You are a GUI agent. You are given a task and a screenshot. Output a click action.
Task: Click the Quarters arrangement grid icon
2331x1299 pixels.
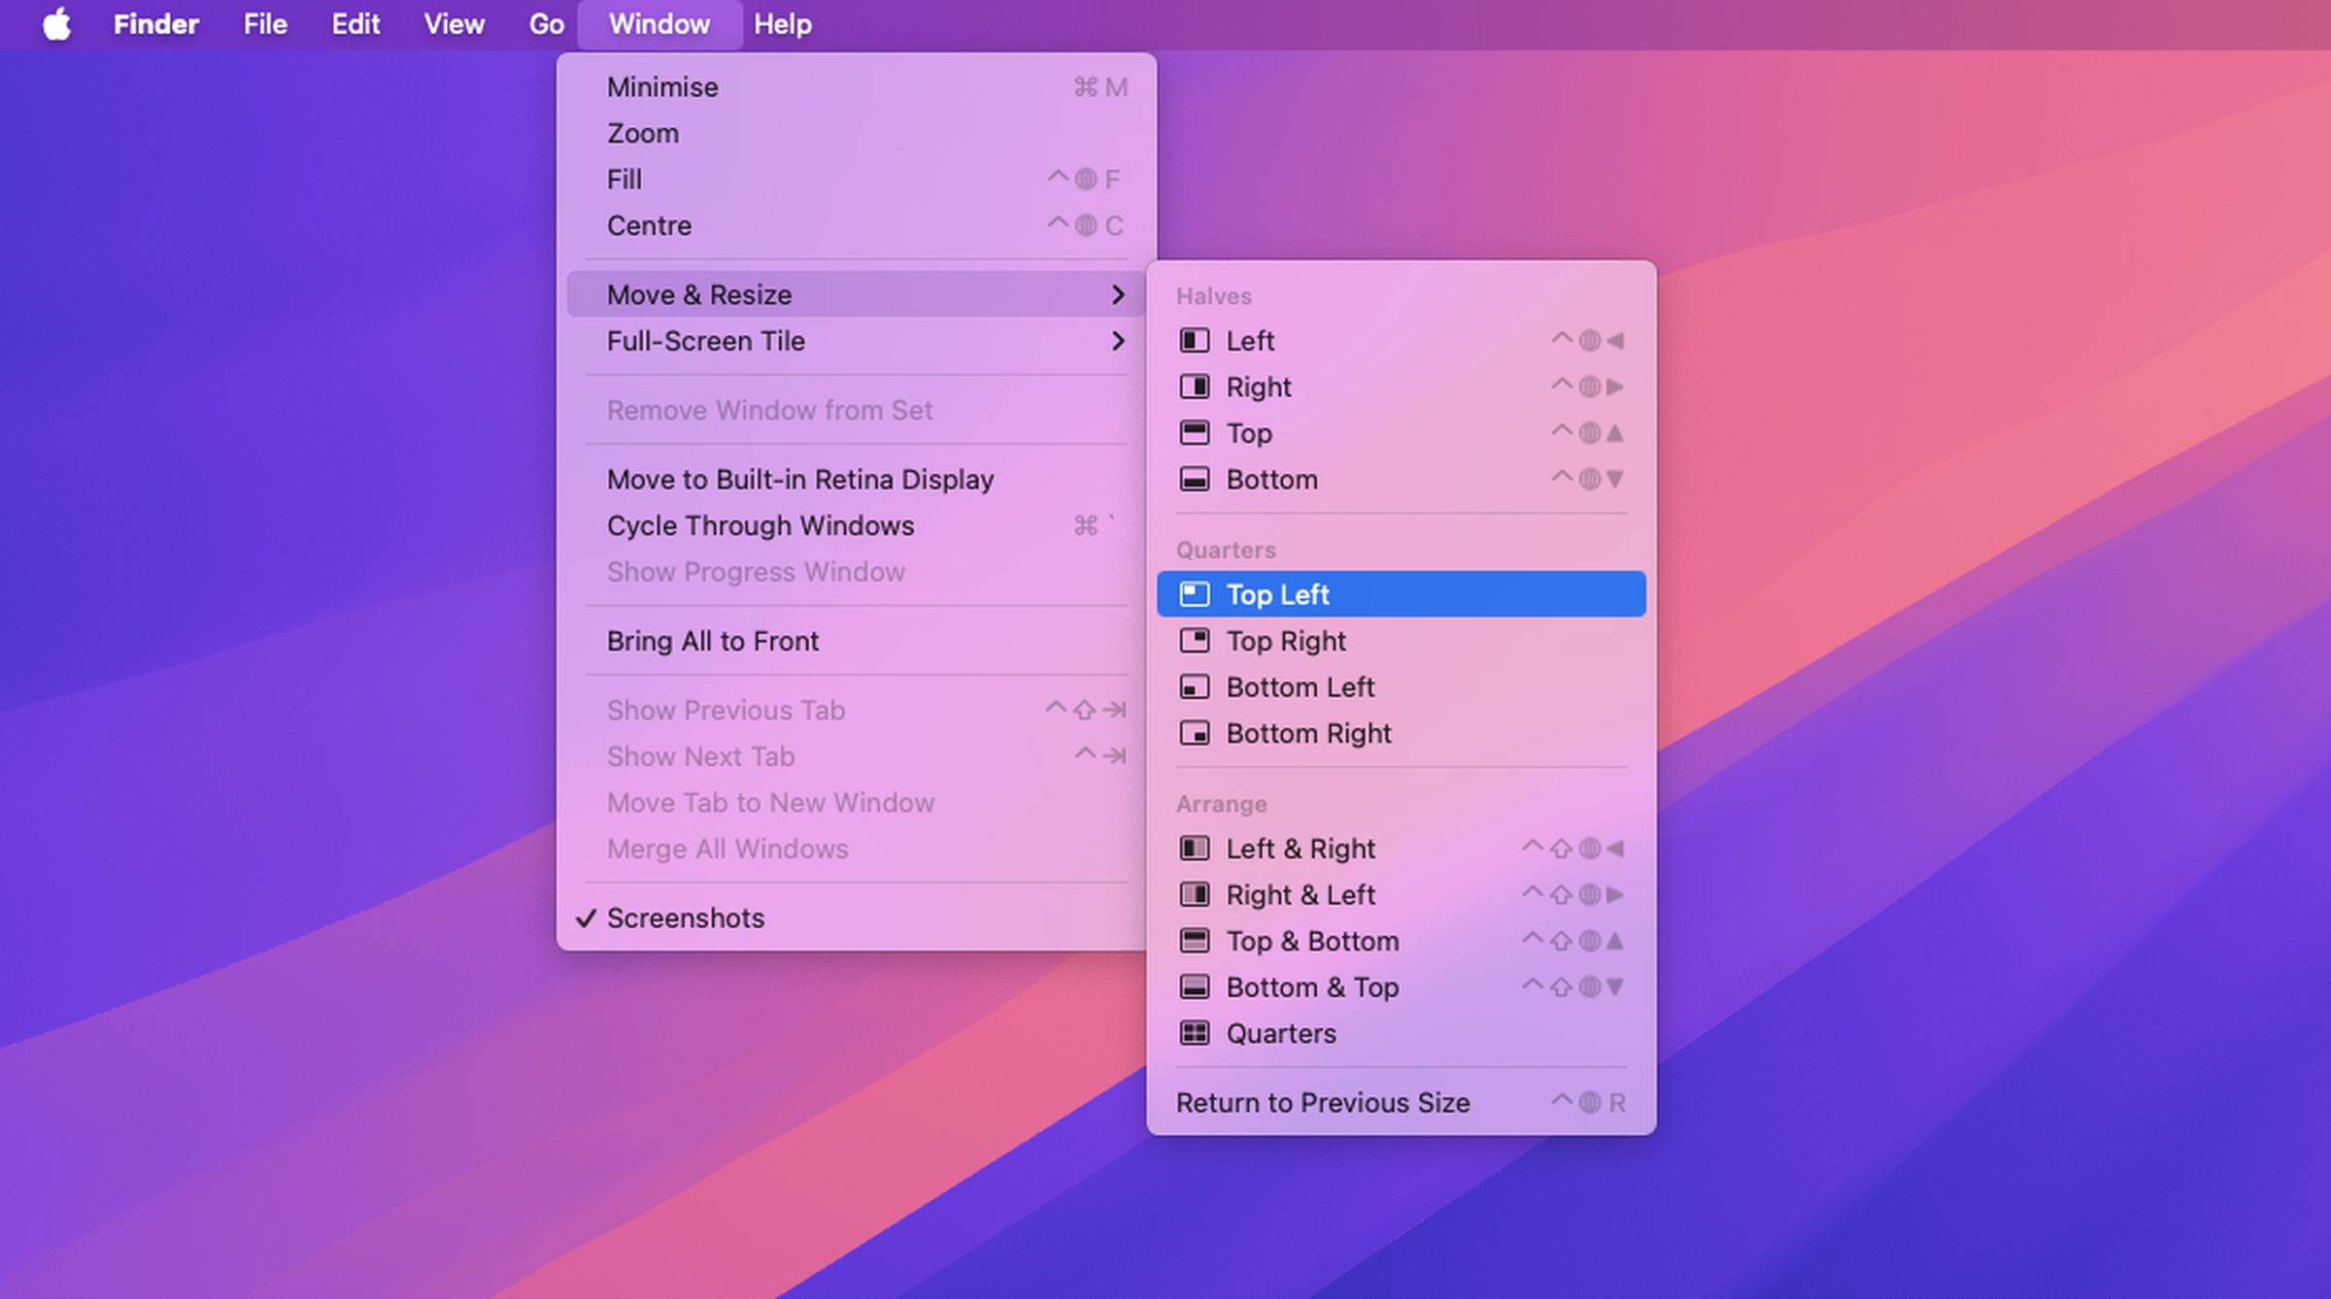(1195, 1033)
